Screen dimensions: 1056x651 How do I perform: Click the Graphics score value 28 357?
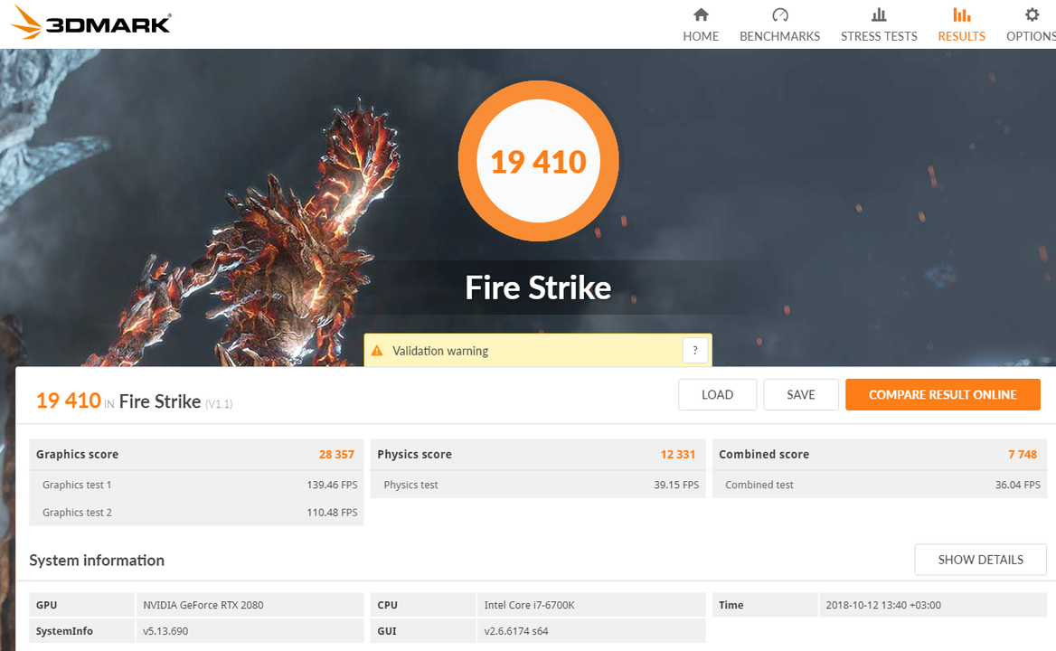tap(336, 455)
